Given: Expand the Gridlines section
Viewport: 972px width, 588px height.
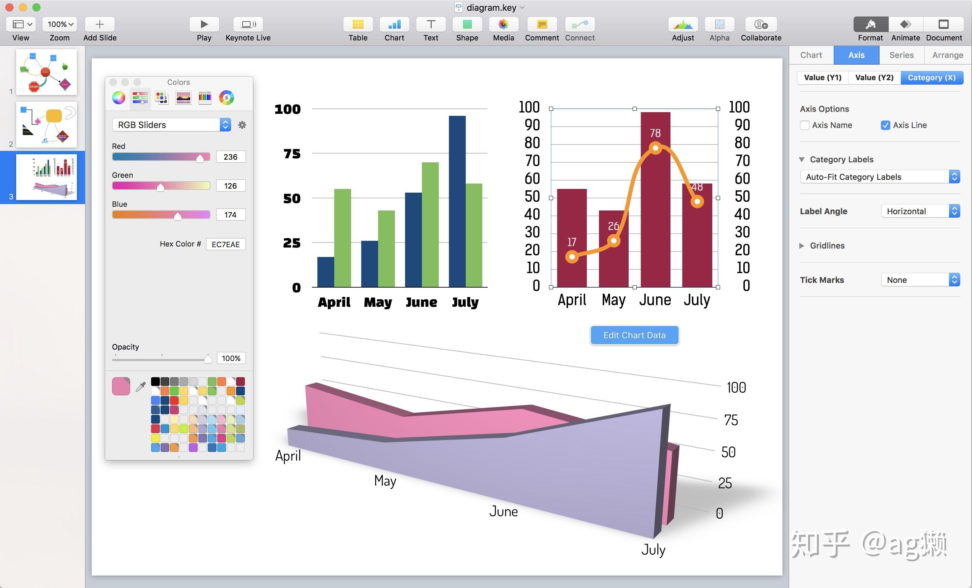Looking at the screenshot, I should (x=802, y=246).
